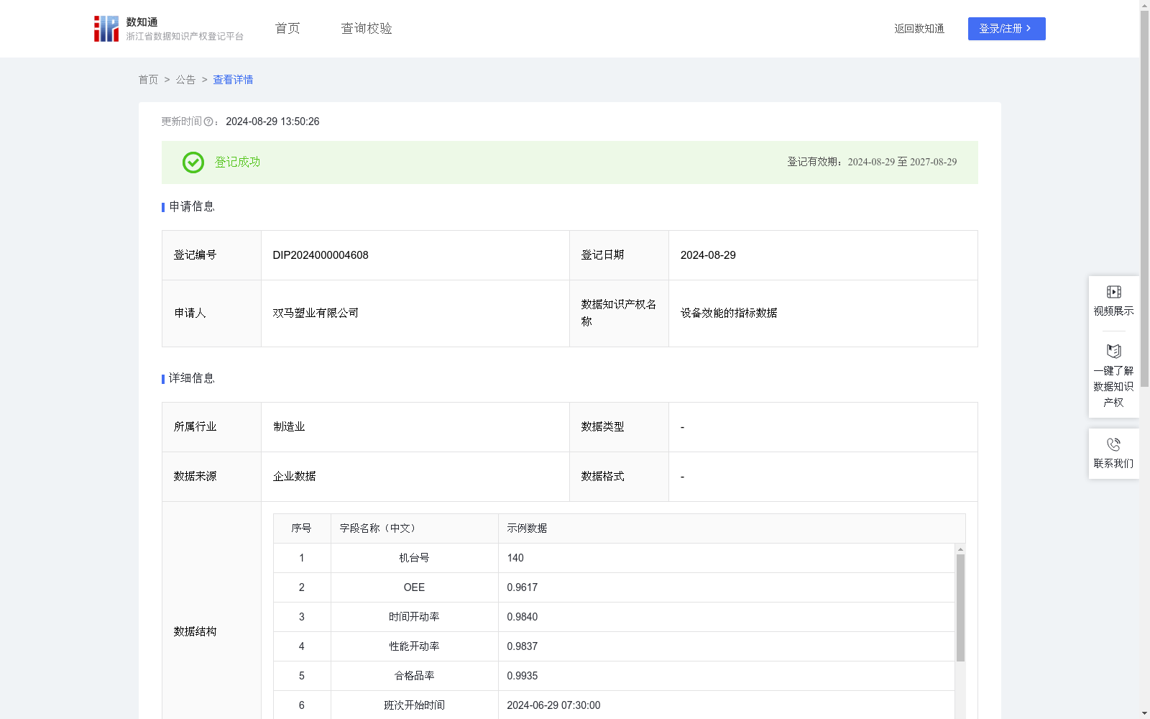Click sample value 0.9840

point(523,617)
